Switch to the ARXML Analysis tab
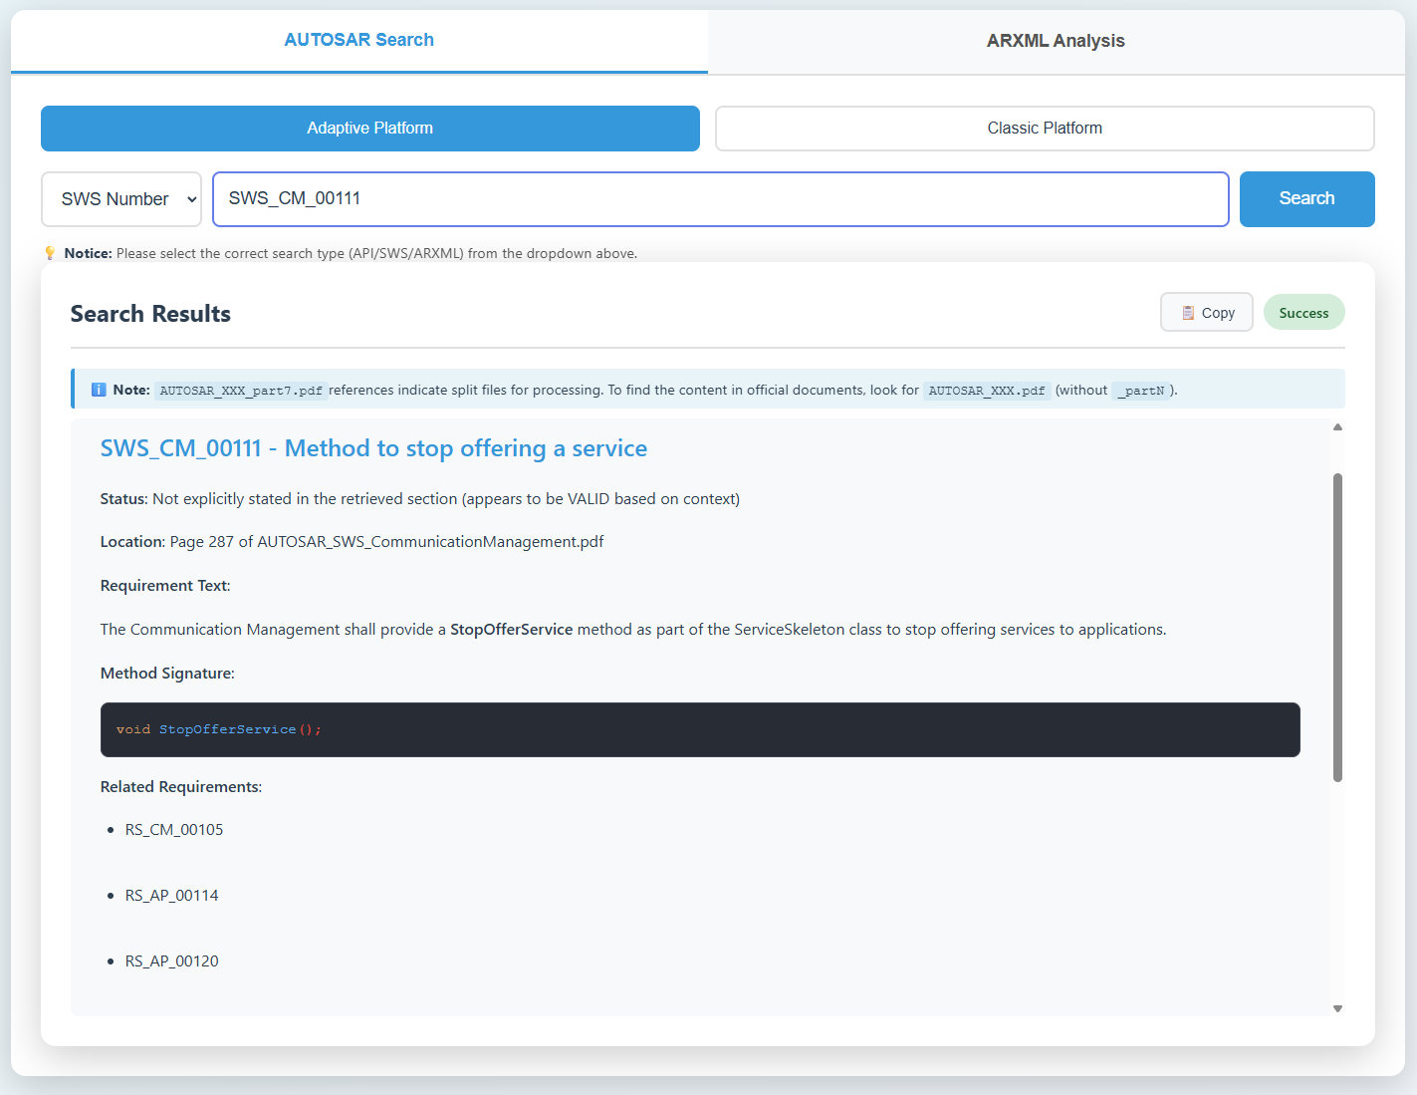The width and height of the screenshot is (1417, 1095). coord(1056,41)
